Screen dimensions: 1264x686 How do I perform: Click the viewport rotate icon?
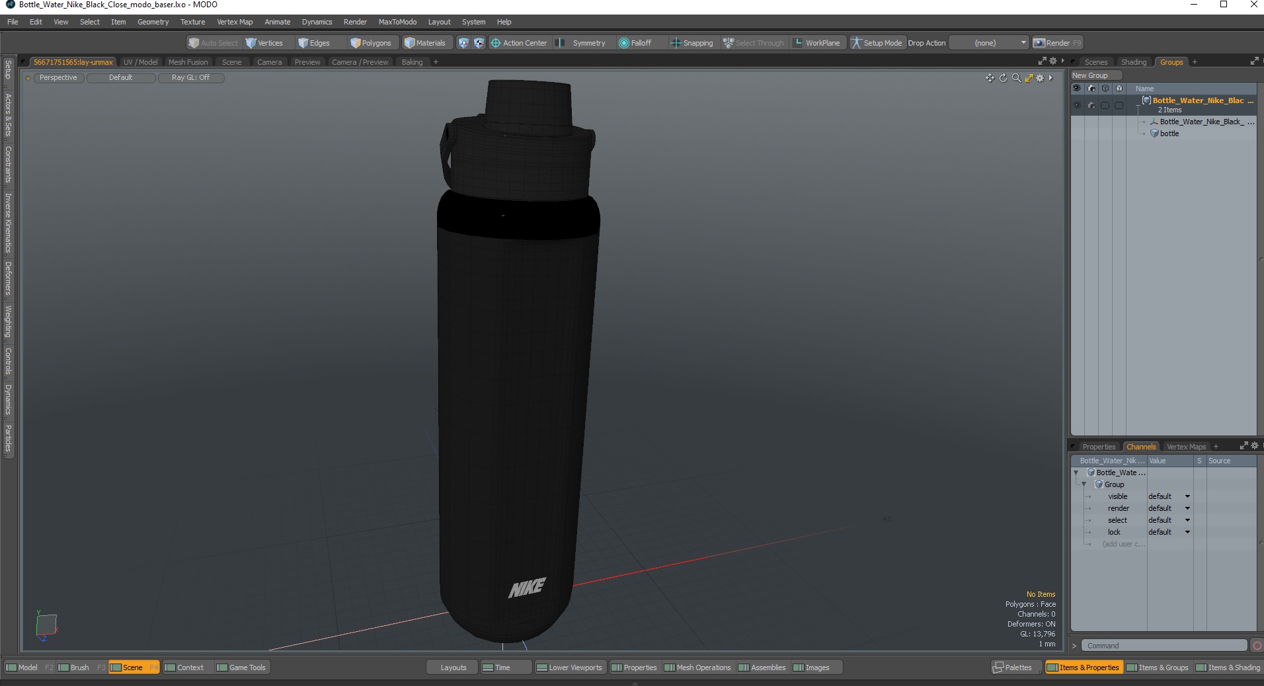(x=1003, y=78)
